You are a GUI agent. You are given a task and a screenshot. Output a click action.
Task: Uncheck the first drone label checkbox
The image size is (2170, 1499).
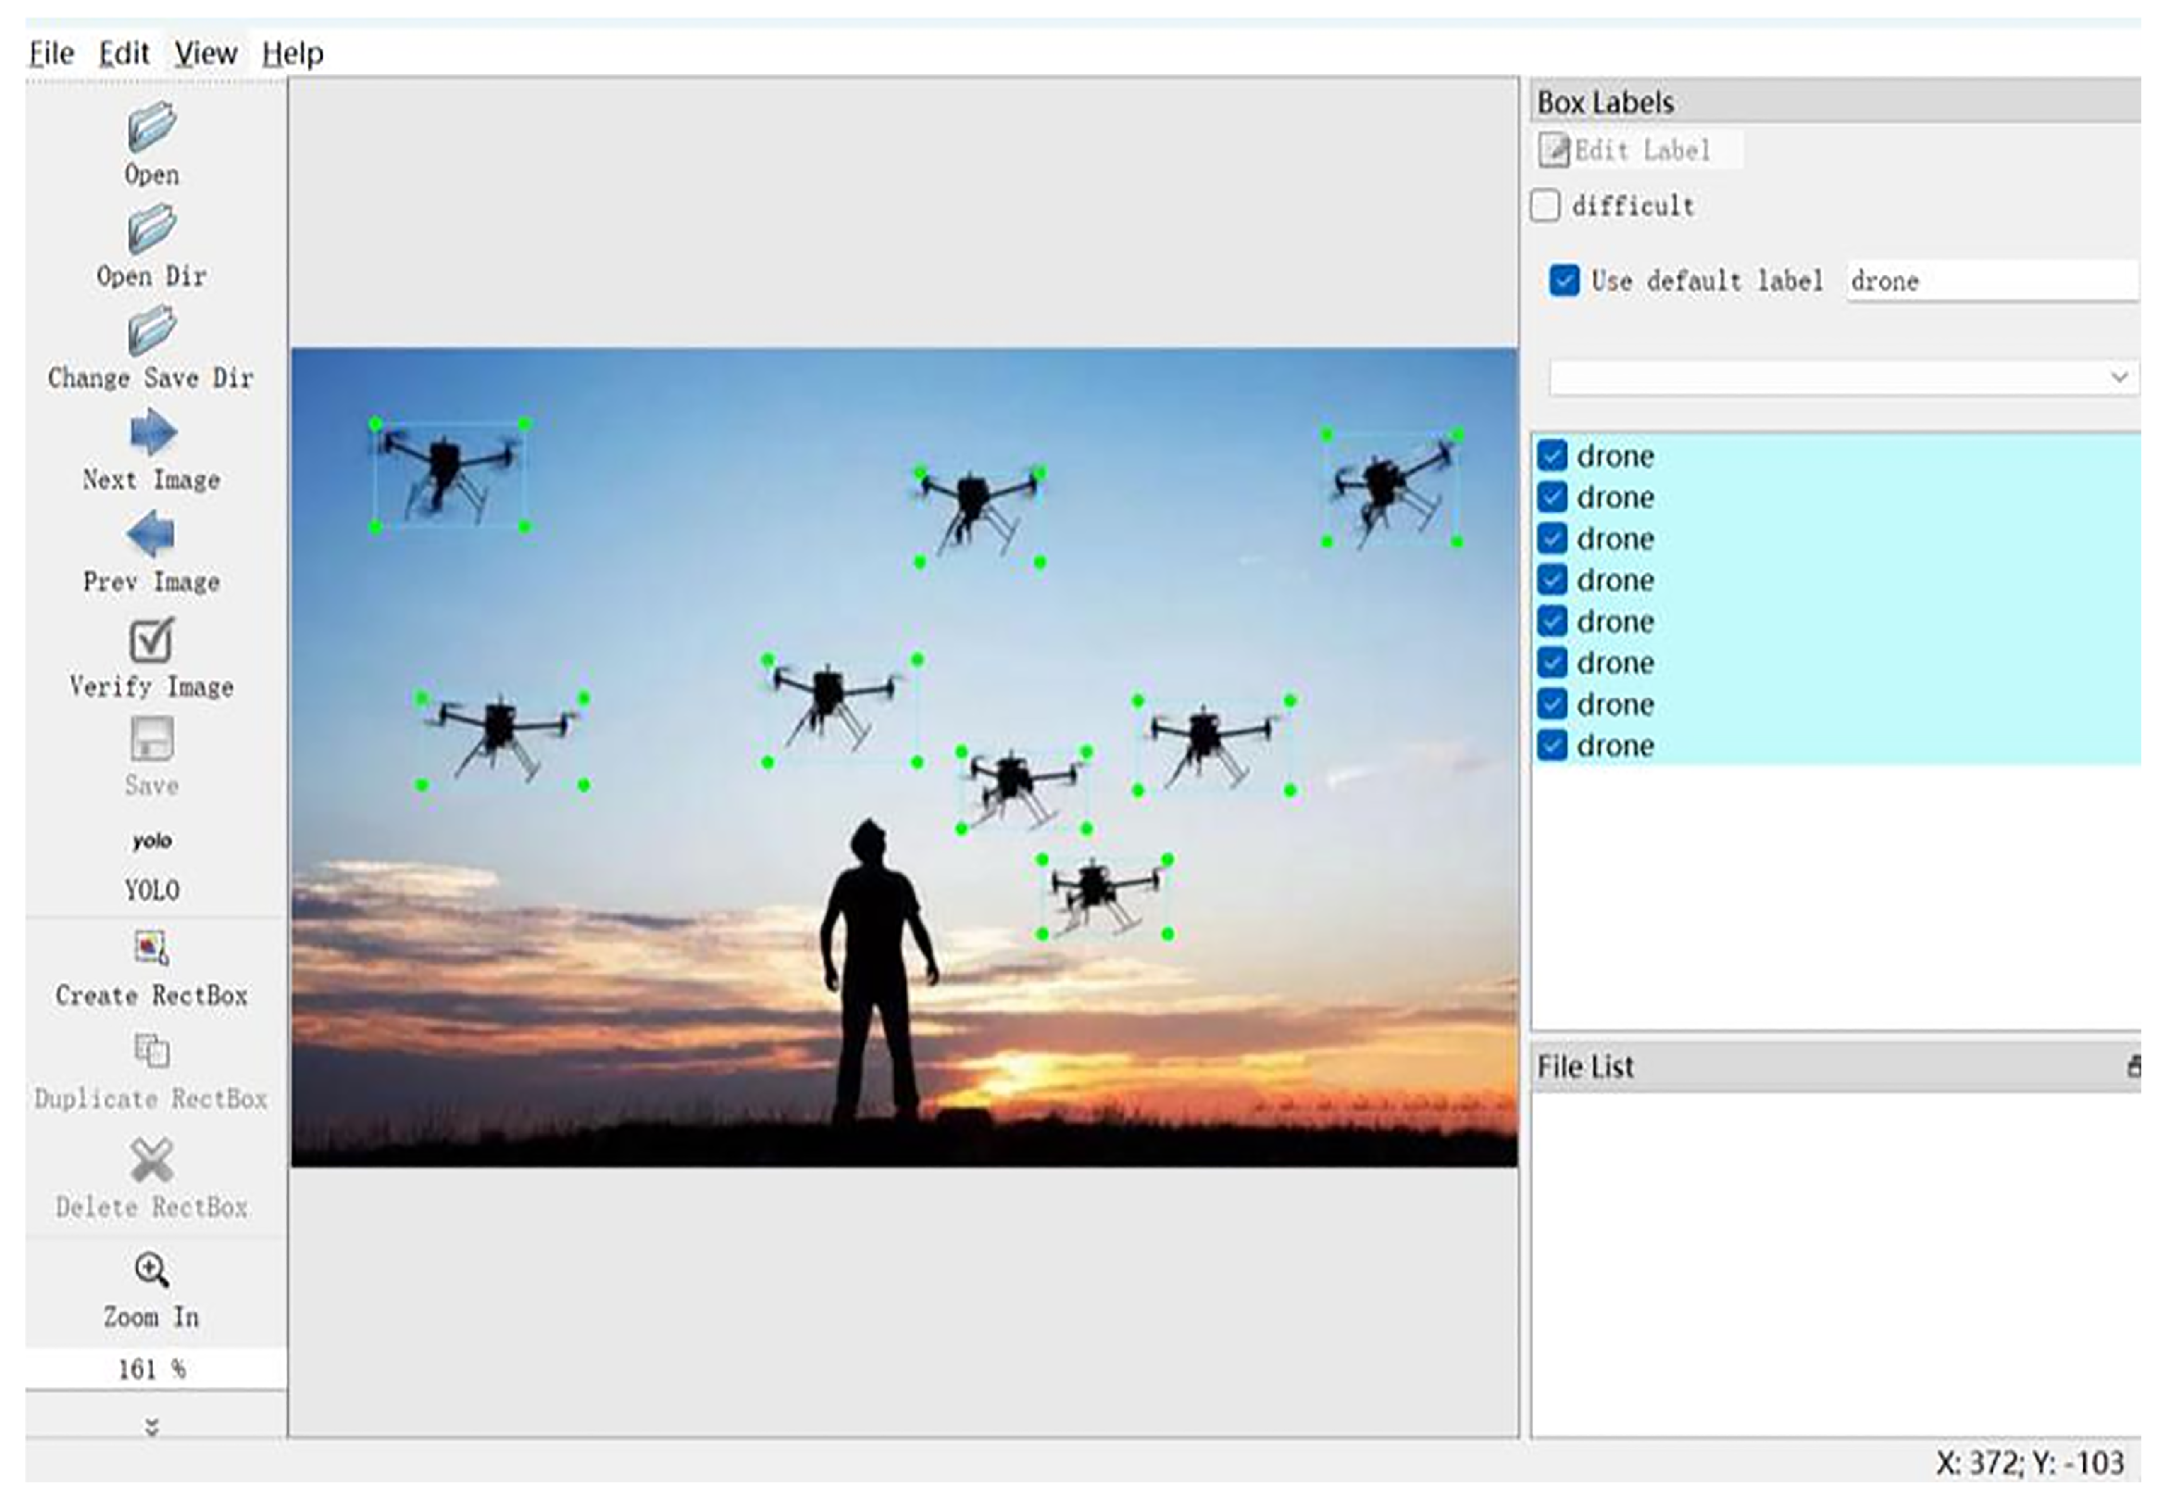1553,456
